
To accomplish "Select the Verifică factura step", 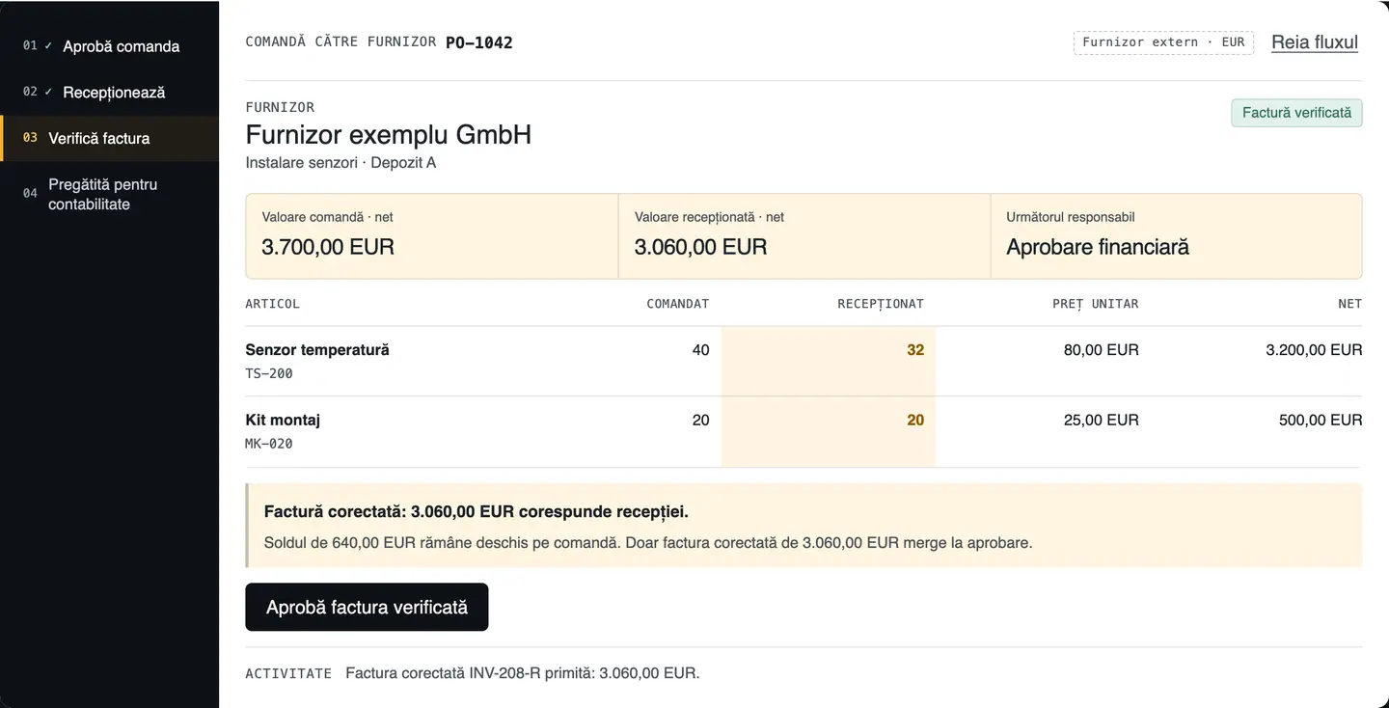I will point(109,139).
